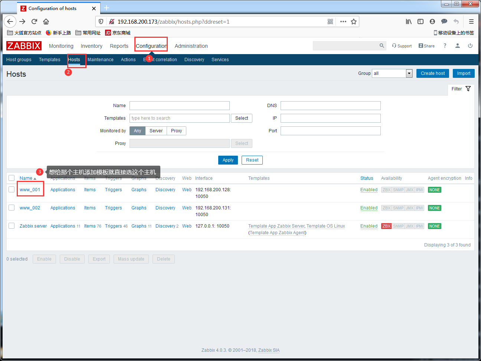Click the Name filter field
The width and height of the screenshot is (481, 361).
coord(180,106)
